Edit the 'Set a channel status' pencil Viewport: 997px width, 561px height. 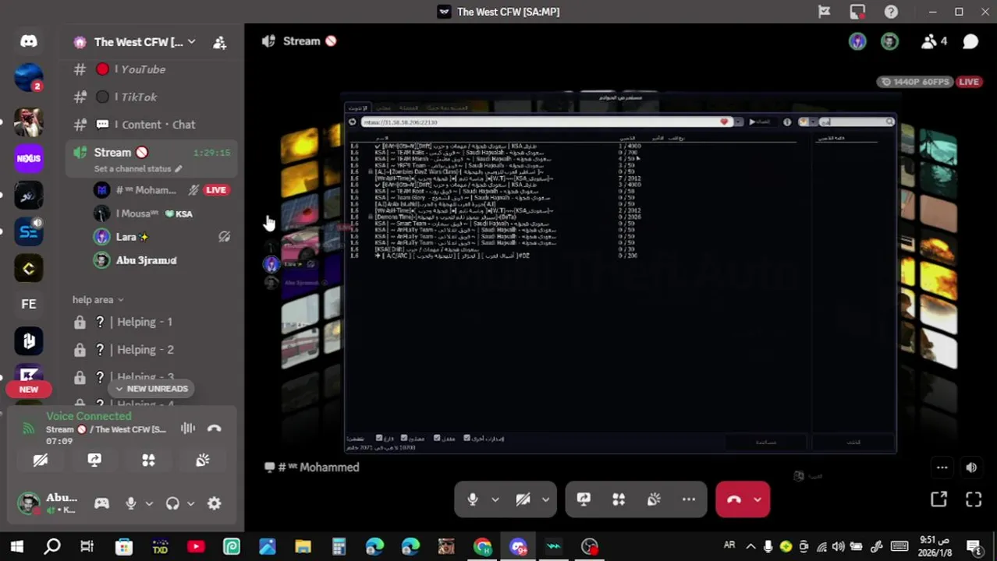(179, 168)
